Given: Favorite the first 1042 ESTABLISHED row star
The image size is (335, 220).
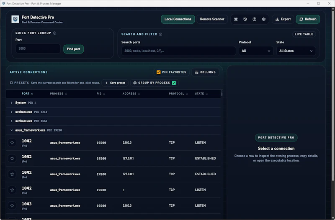Looking at the screenshot, I should click(12, 159).
